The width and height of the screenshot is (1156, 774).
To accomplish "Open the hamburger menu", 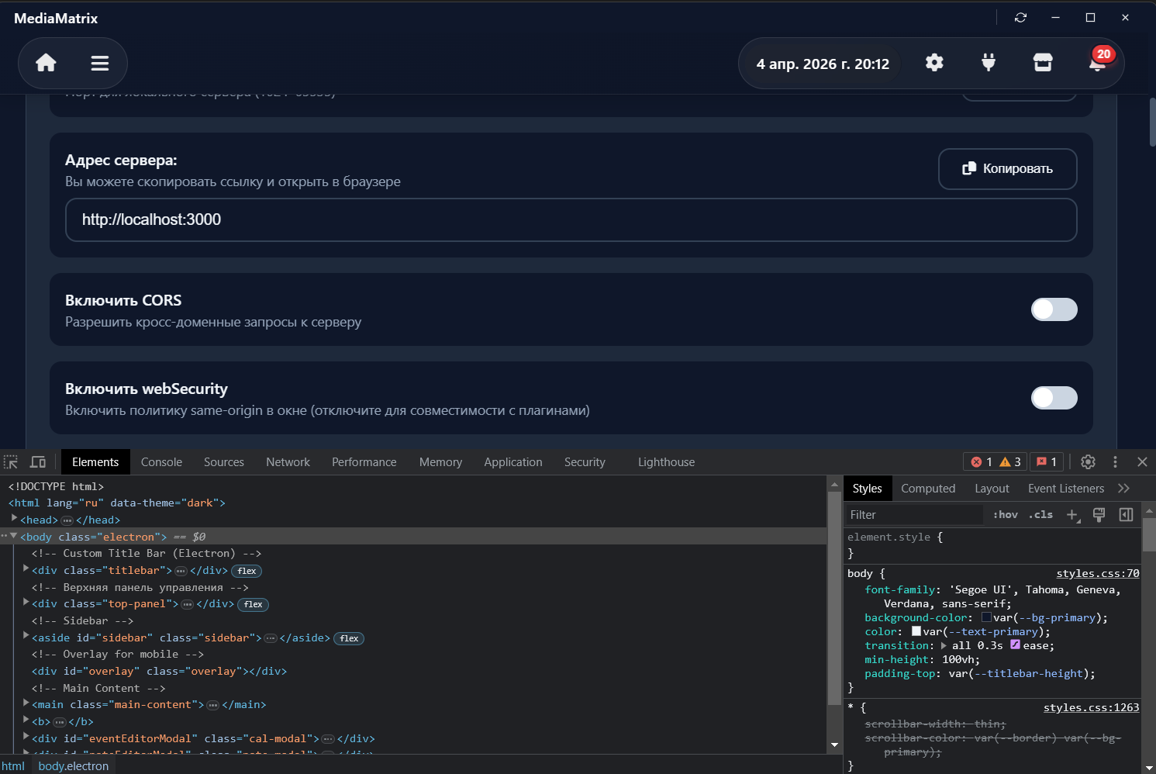I will [x=99, y=63].
